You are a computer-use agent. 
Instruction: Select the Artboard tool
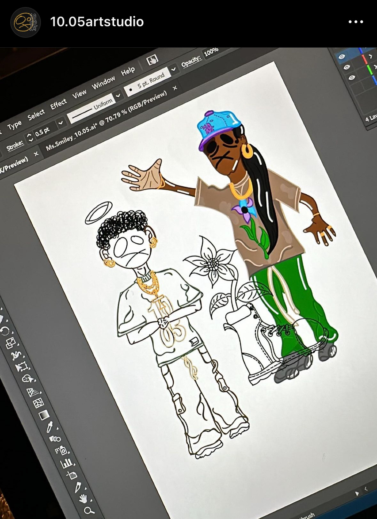(72, 475)
